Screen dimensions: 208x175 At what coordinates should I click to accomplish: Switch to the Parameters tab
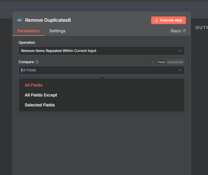point(29,31)
